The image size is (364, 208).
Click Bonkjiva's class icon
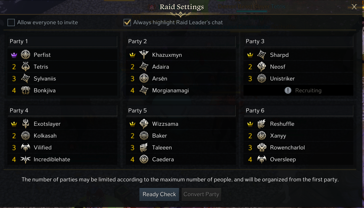pos(25,90)
